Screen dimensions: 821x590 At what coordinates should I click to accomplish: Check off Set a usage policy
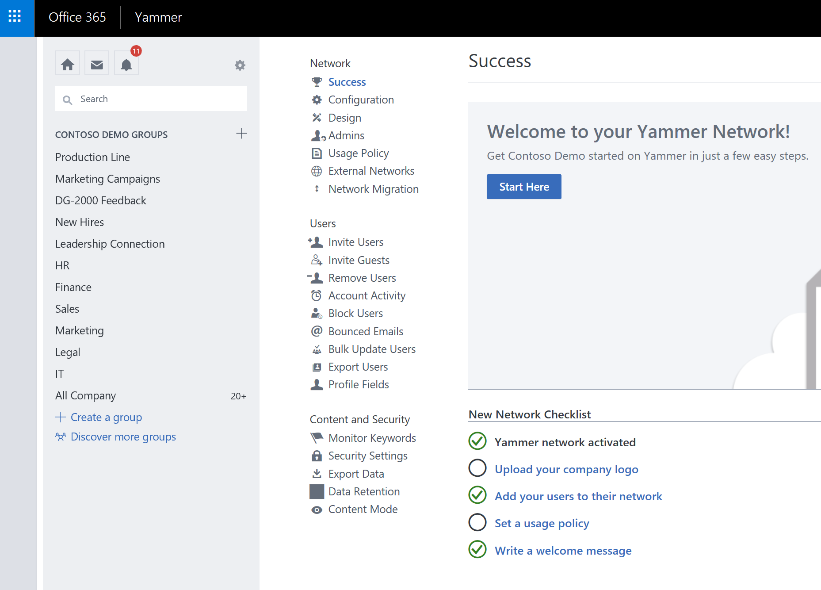(x=477, y=522)
